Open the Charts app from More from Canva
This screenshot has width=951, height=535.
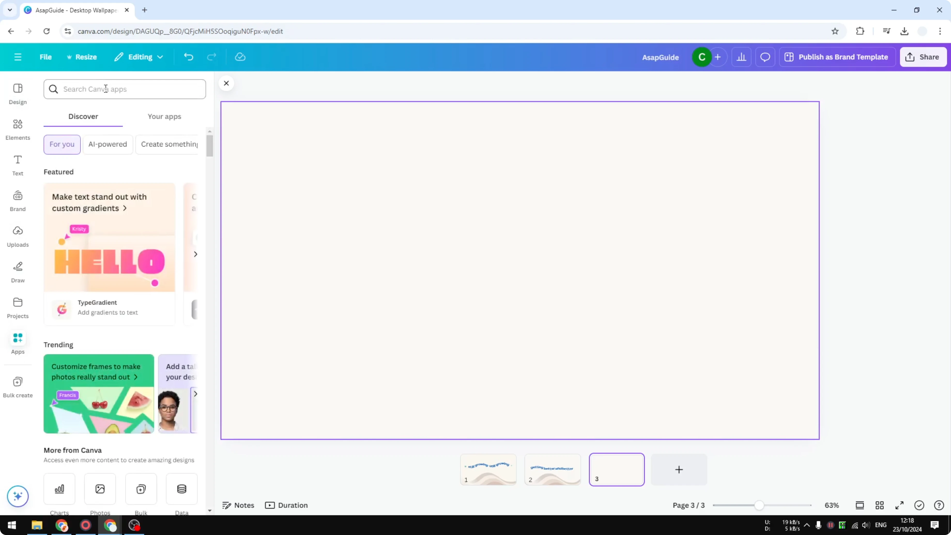pyautogui.click(x=59, y=489)
